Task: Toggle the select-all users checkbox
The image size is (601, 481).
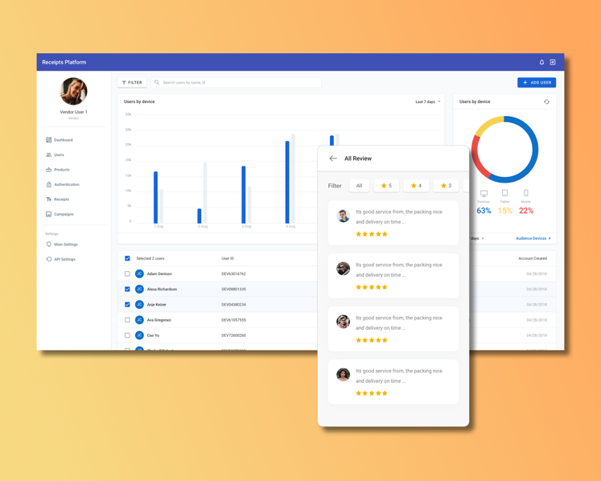Action: [127, 258]
